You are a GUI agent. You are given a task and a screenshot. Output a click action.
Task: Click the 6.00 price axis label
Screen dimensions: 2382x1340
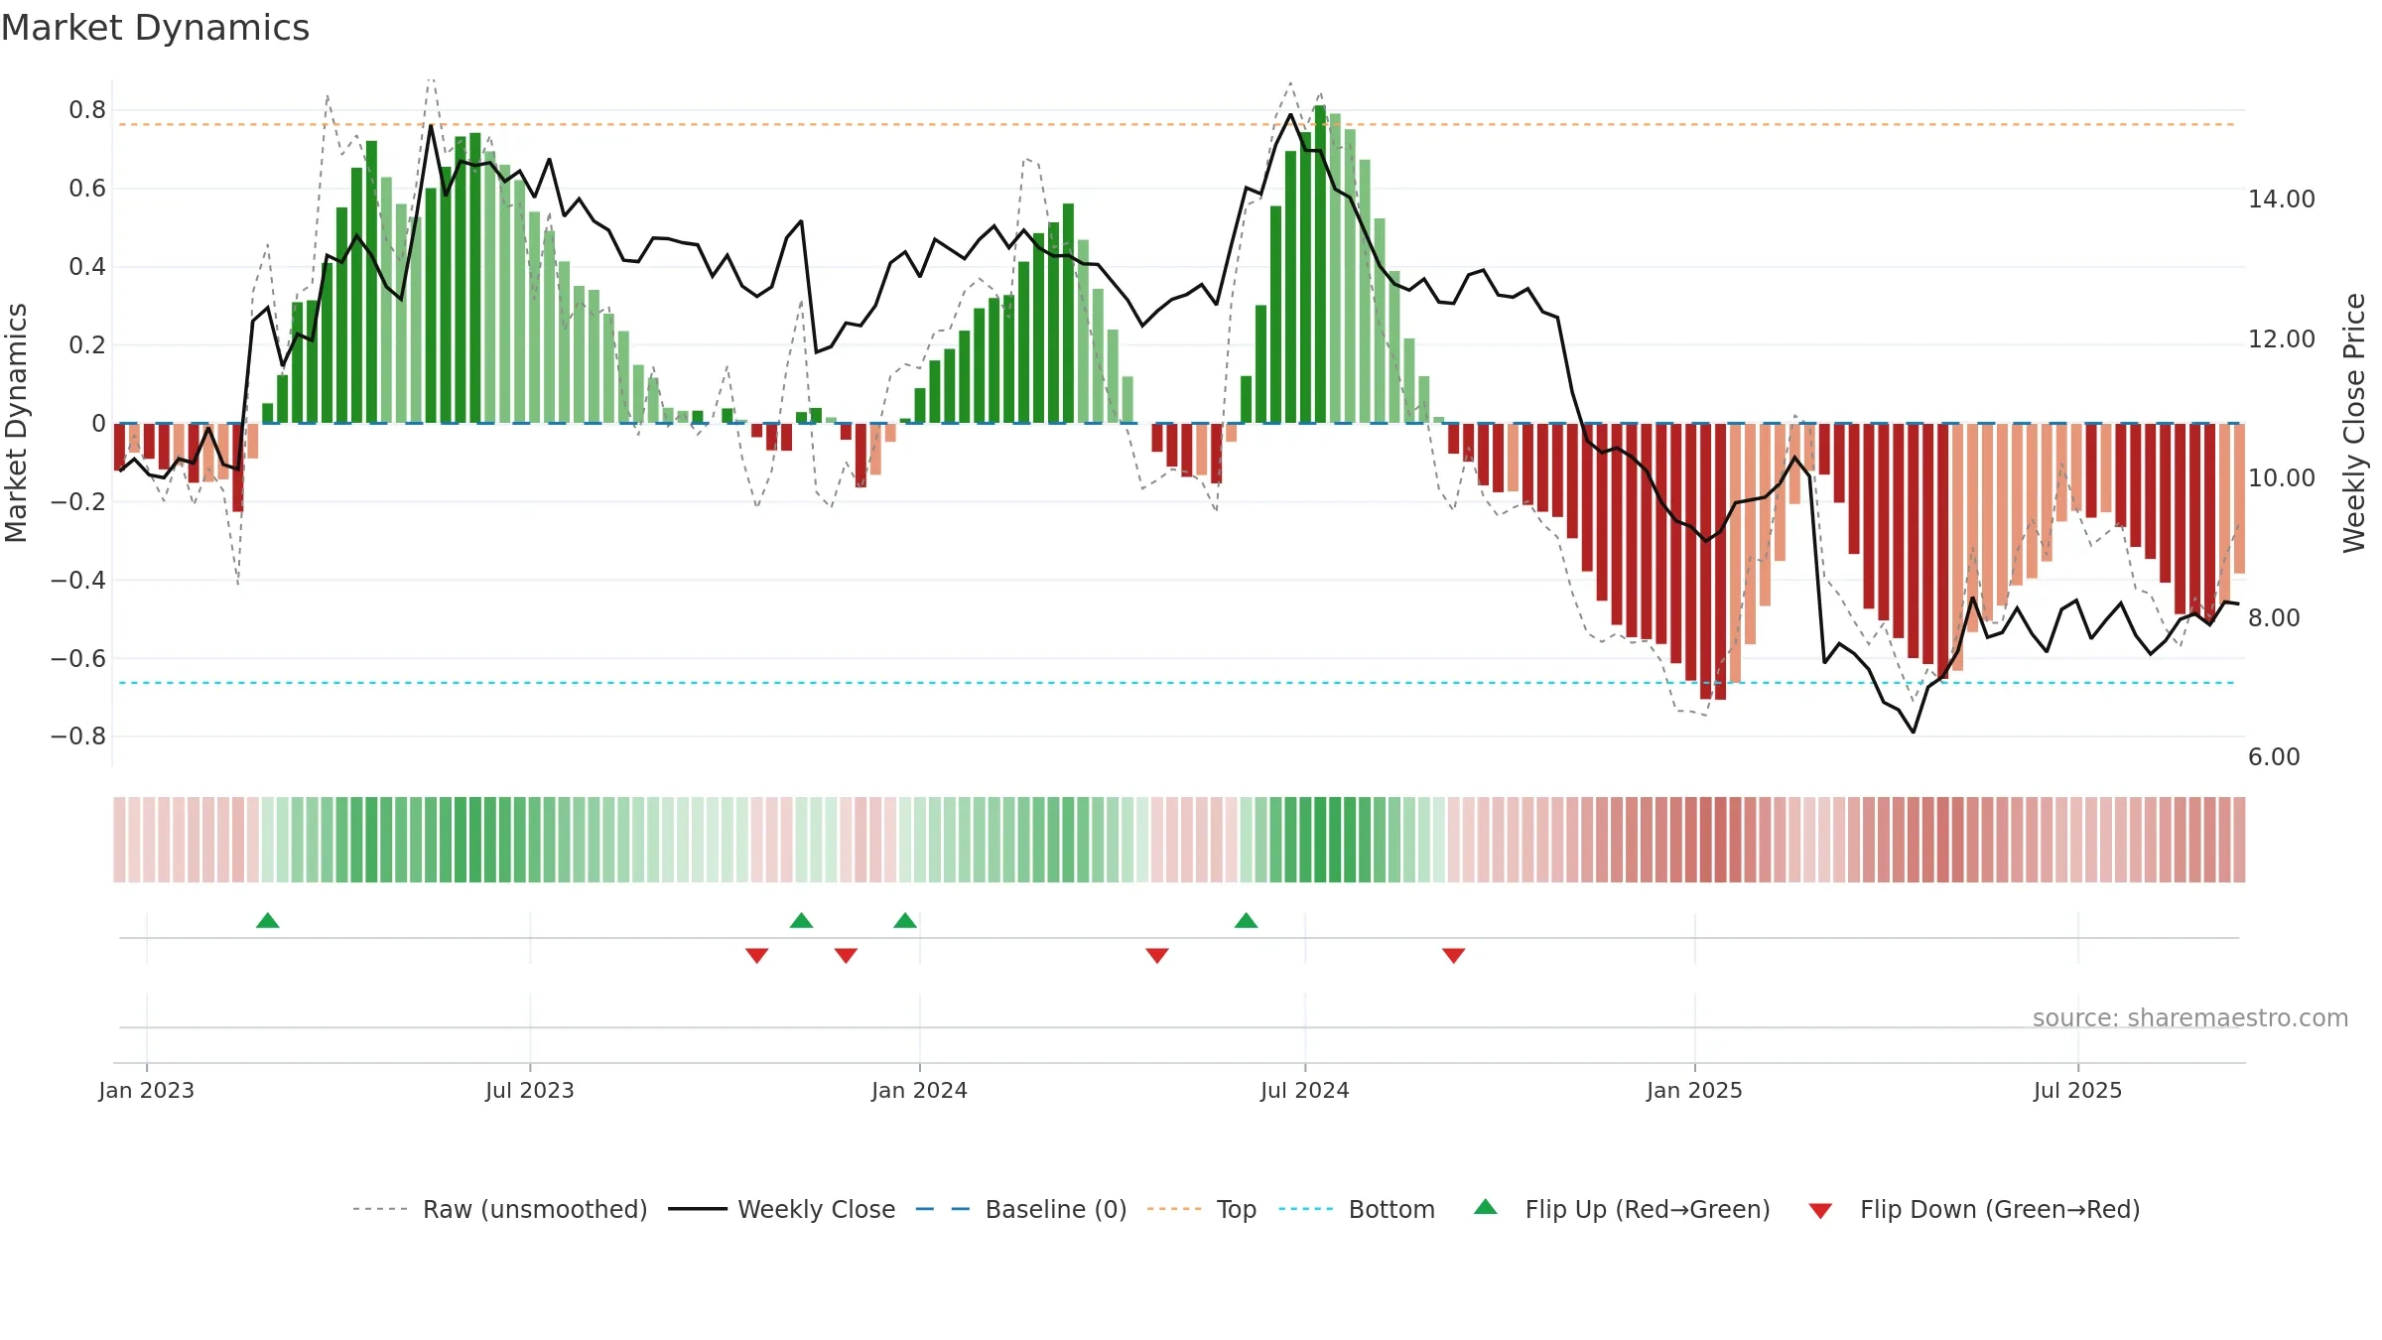tap(2274, 757)
